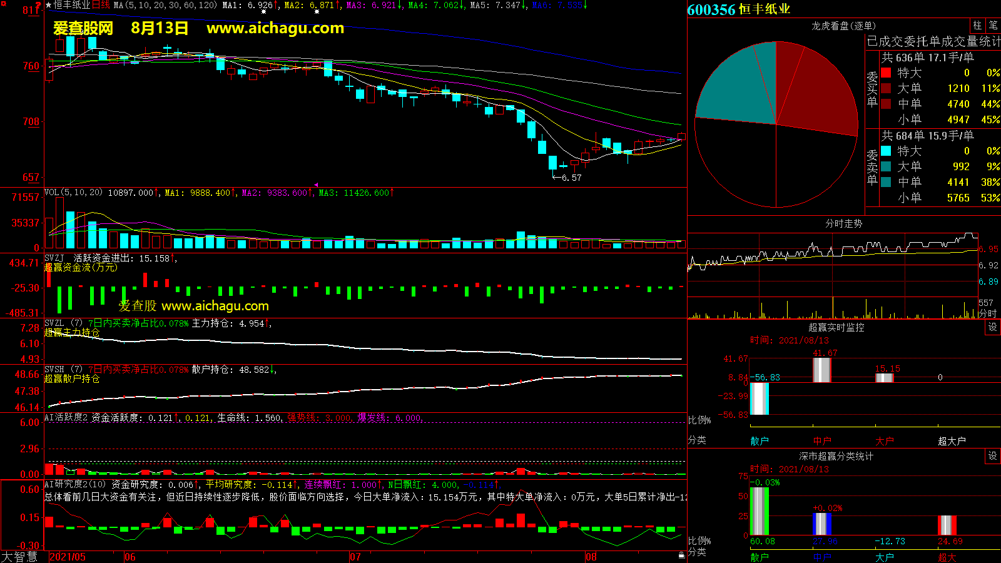
Task: Click the white asterisk marker under MA1 value
Action: (263, 12)
